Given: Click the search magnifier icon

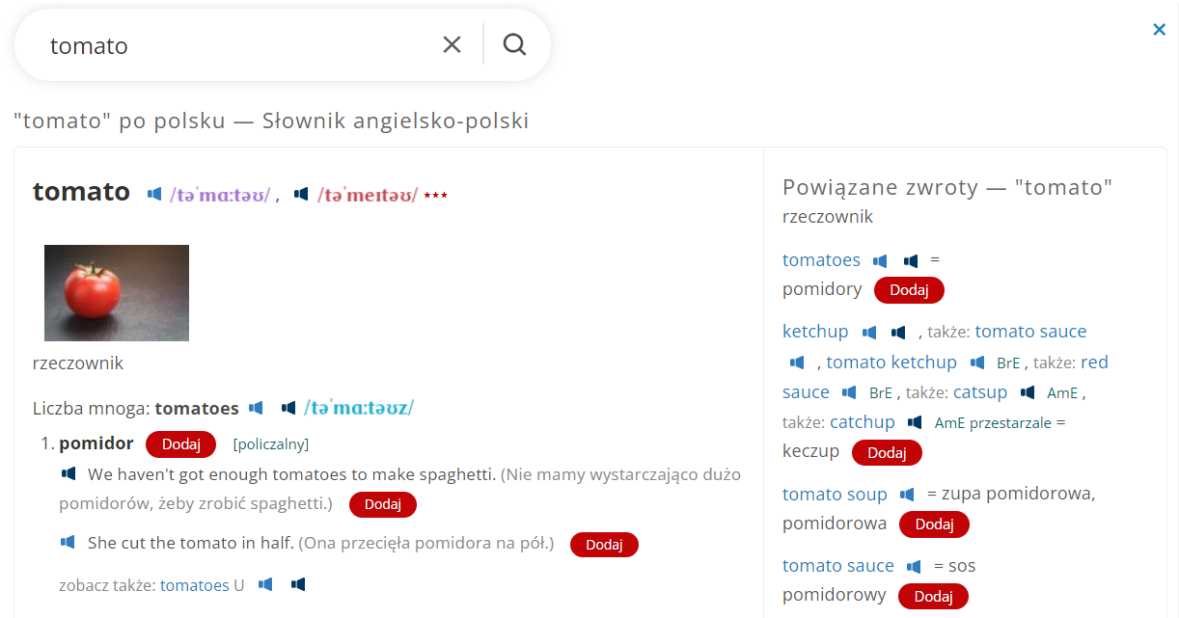Looking at the screenshot, I should click(x=515, y=44).
